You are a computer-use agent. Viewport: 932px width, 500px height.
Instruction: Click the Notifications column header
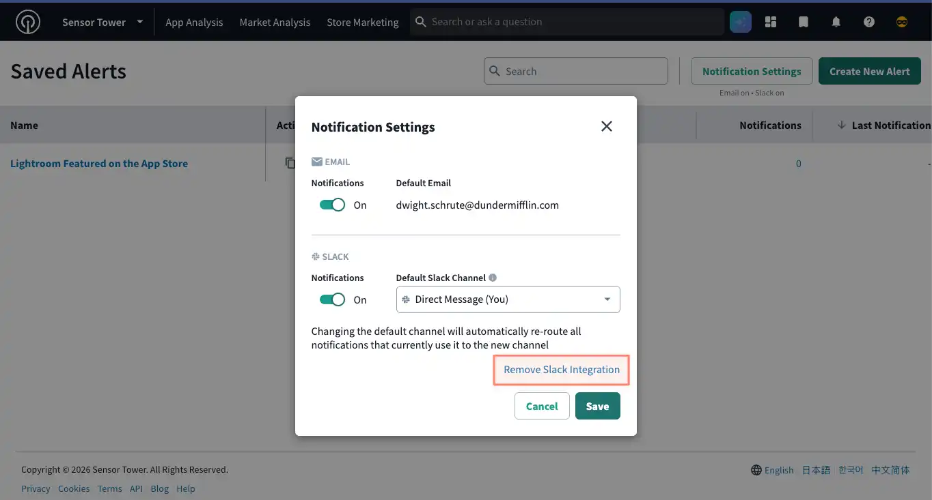point(770,126)
